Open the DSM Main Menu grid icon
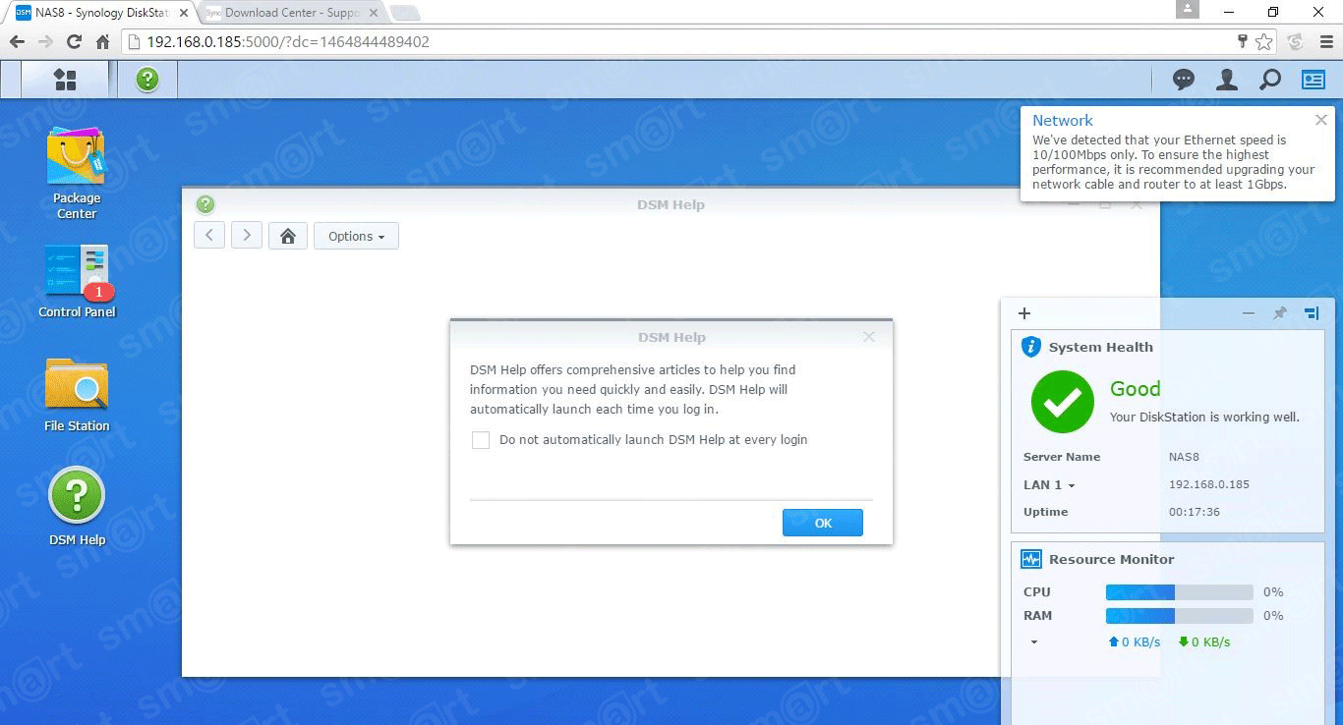The image size is (1343, 725). (x=65, y=80)
